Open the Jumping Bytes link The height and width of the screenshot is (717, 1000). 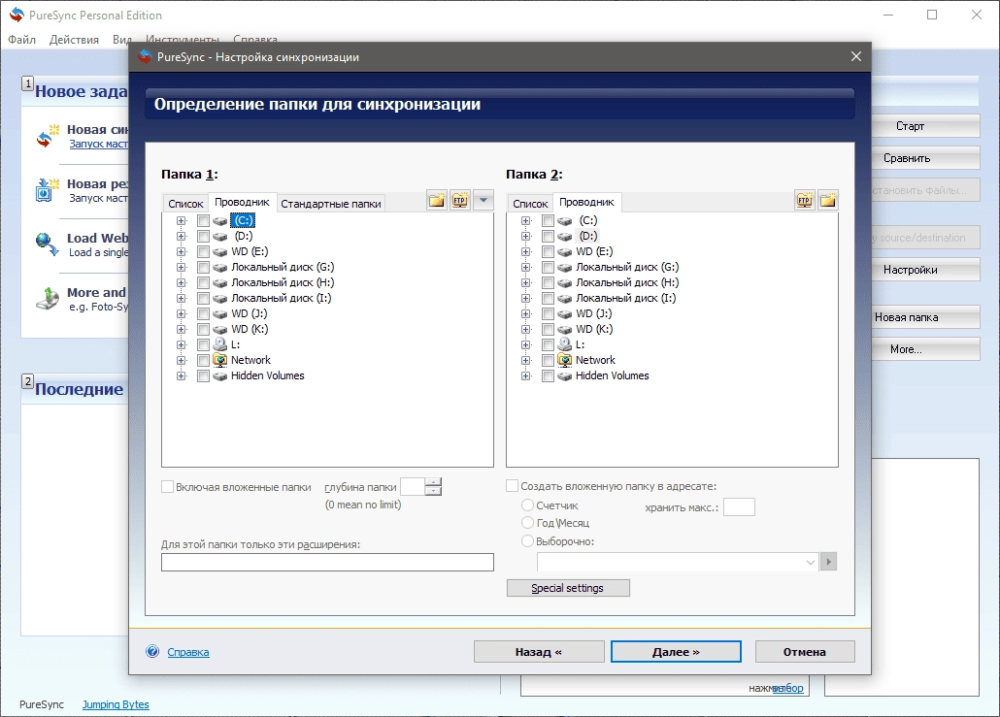pos(116,704)
